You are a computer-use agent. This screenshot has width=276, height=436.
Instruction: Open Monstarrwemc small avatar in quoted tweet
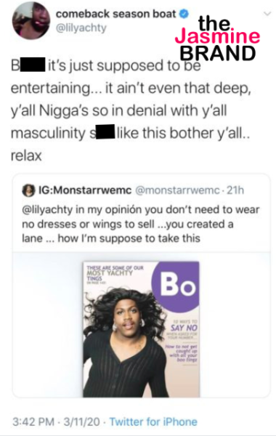tap(28, 190)
